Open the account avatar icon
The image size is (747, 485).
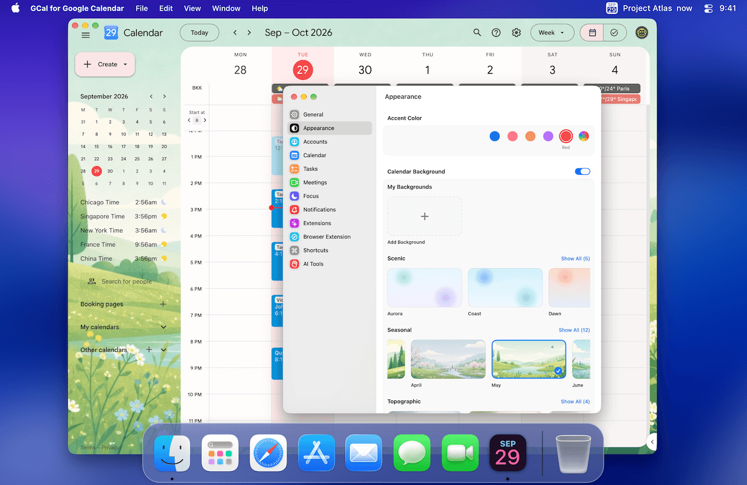click(x=642, y=33)
